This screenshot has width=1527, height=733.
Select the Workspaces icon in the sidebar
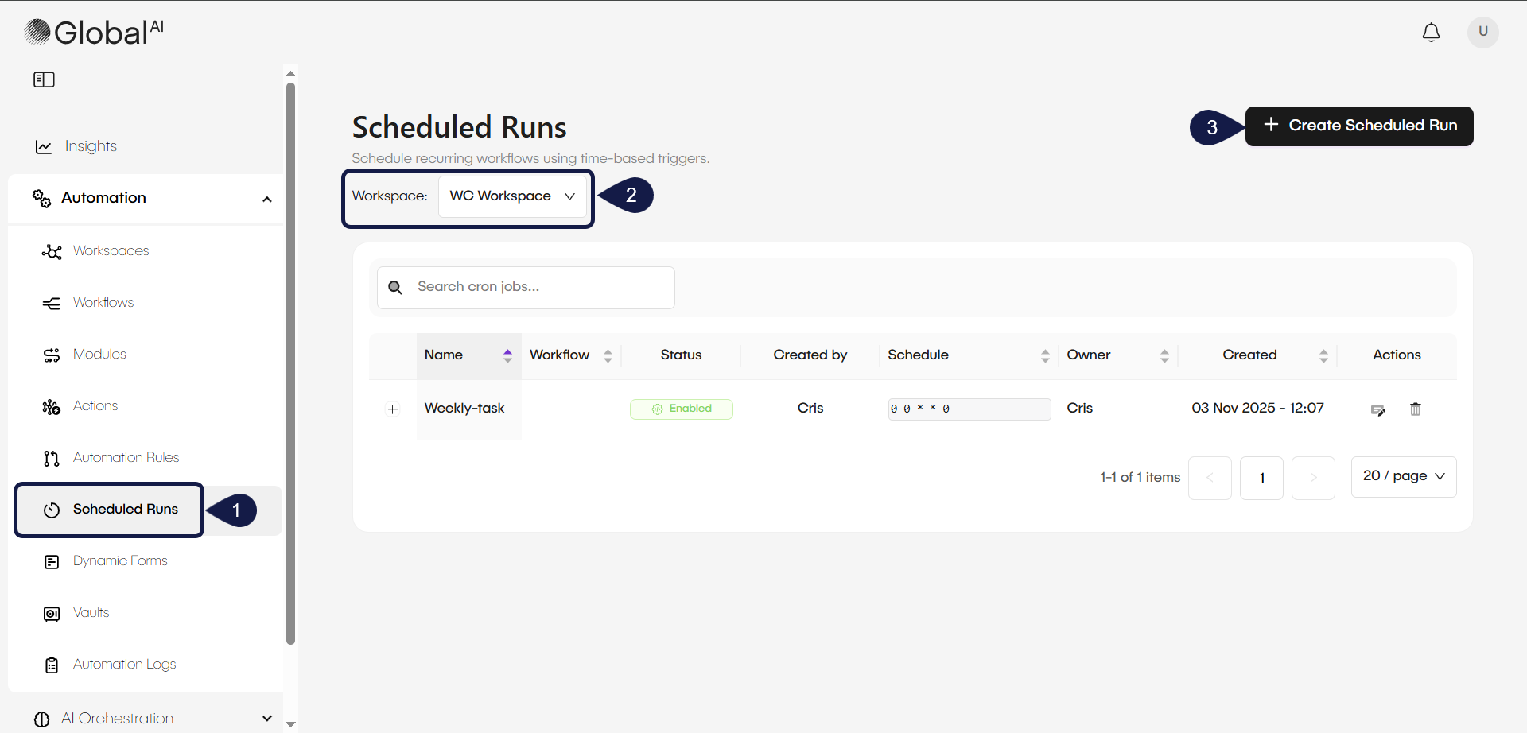[51, 250]
